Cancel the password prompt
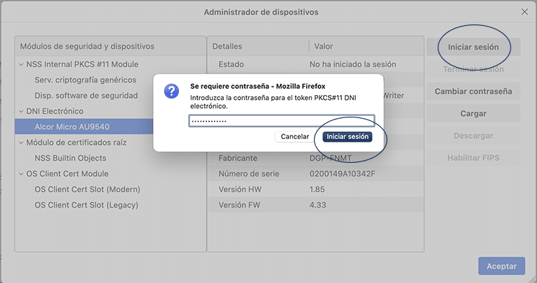 point(295,136)
